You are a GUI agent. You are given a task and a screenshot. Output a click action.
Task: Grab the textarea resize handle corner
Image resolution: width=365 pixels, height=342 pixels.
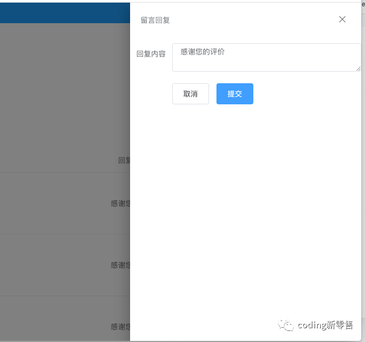pos(358,69)
